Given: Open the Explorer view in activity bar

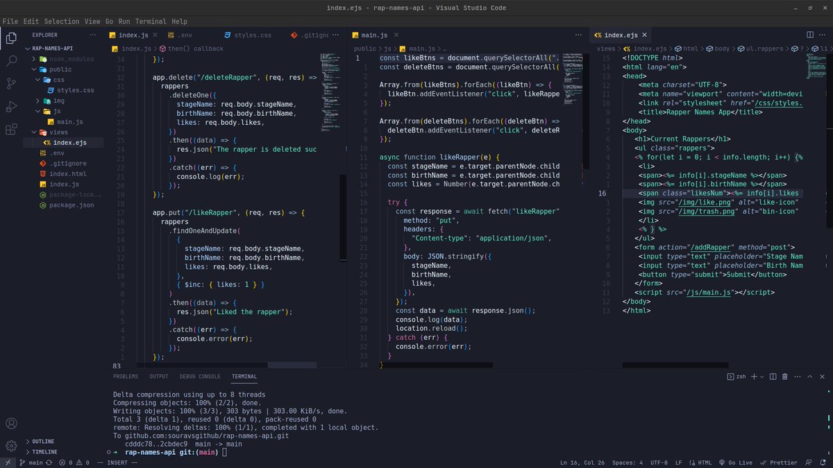Looking at the screenshot, I should coord(11,38).
